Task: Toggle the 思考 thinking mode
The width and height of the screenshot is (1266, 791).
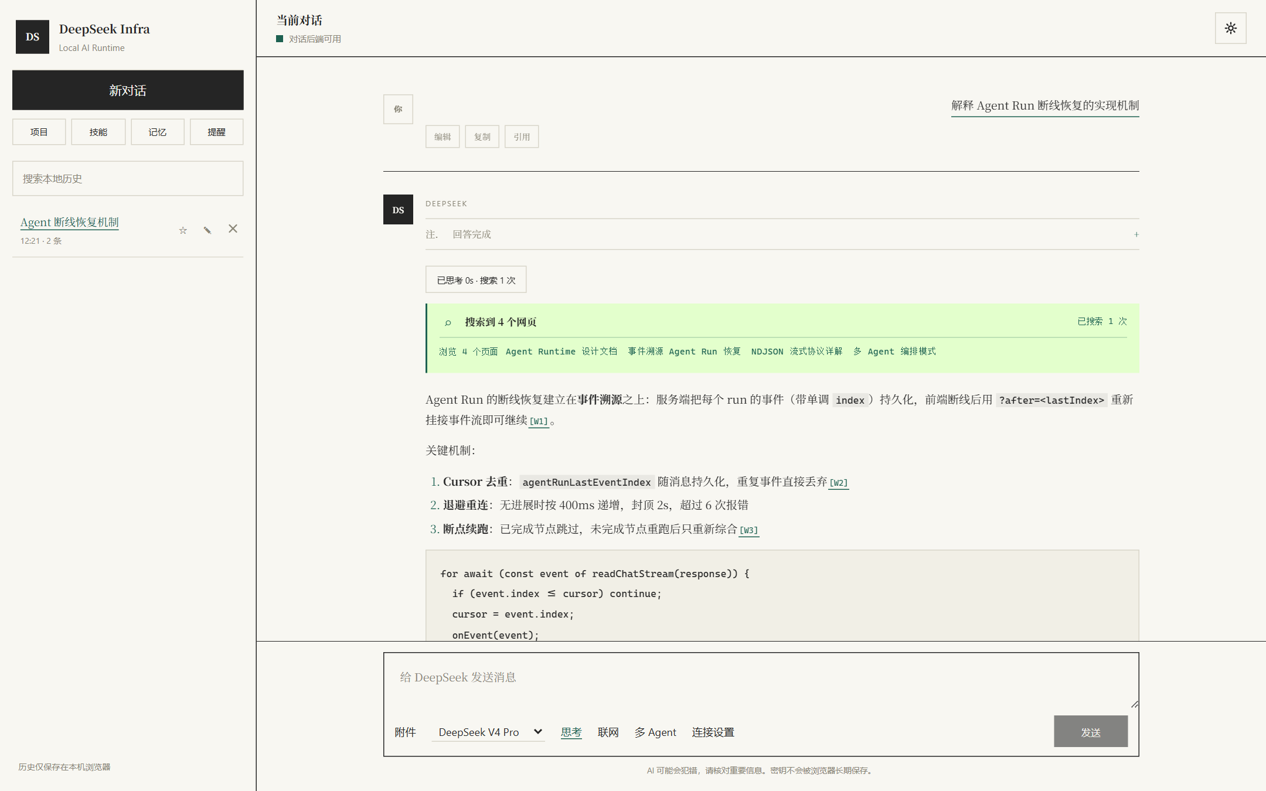Action: [571, 732]
